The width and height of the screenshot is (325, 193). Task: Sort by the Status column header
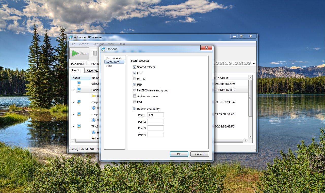tap(80, 78)
